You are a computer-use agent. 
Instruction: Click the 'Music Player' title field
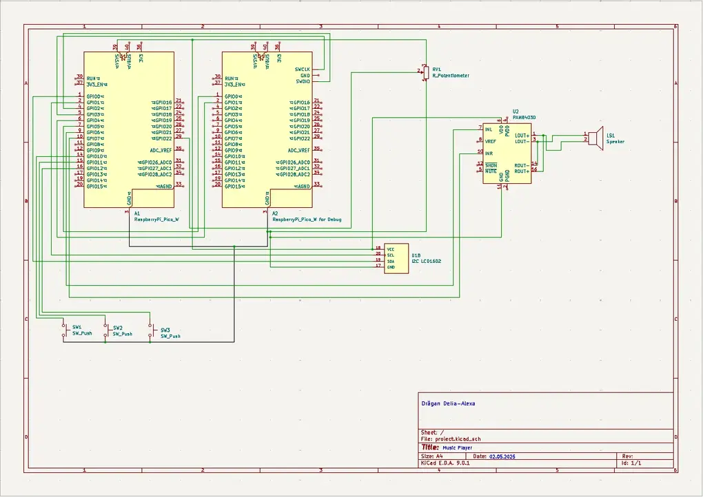point(458,447)
